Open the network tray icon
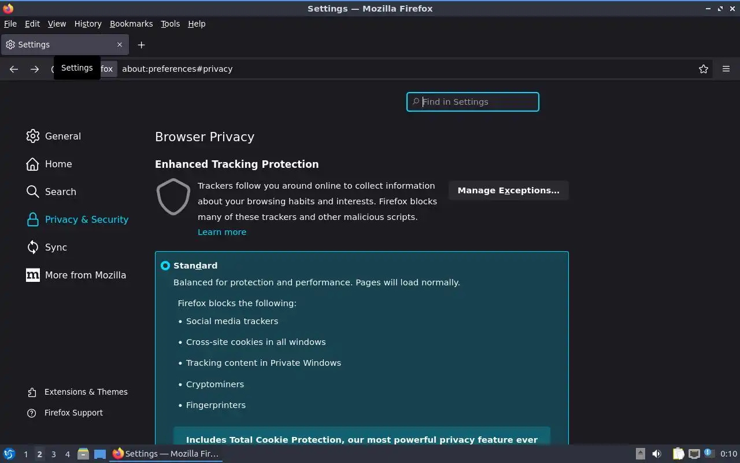This screenshot has height=463, width=740. 694,454
